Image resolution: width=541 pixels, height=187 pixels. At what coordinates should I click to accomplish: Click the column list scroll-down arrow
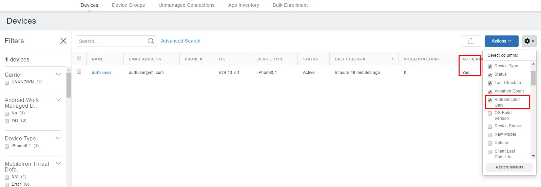pyautogui.click(x=533, y=156)
